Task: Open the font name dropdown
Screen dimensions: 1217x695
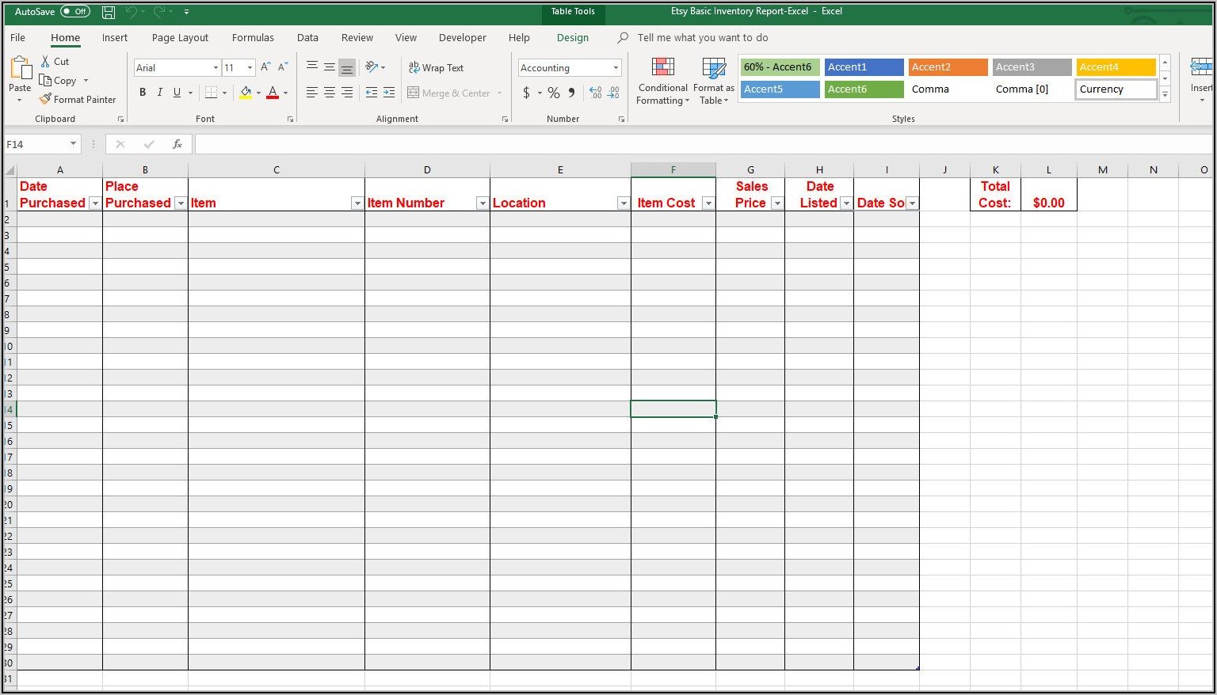Action: [x=216, y=68]
